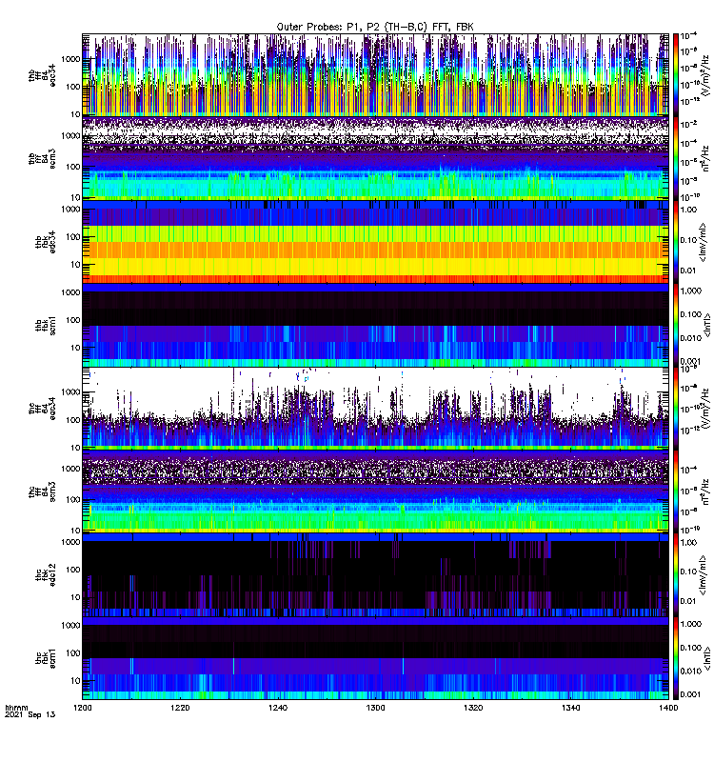
Task: Click the 1220 time axis label
Action: 180,708
